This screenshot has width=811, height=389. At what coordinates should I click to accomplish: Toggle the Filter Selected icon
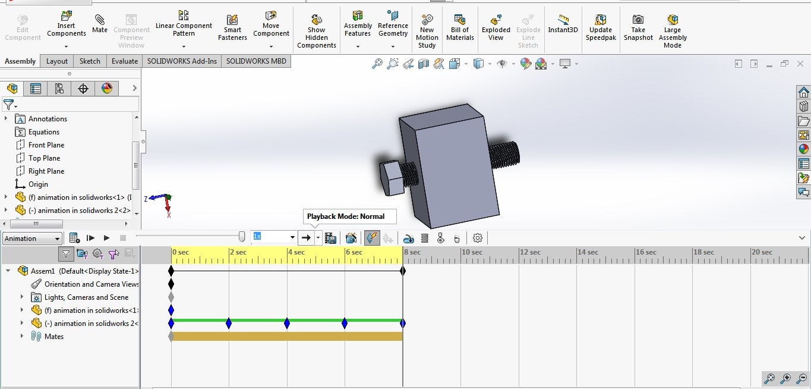pos(113,254)
